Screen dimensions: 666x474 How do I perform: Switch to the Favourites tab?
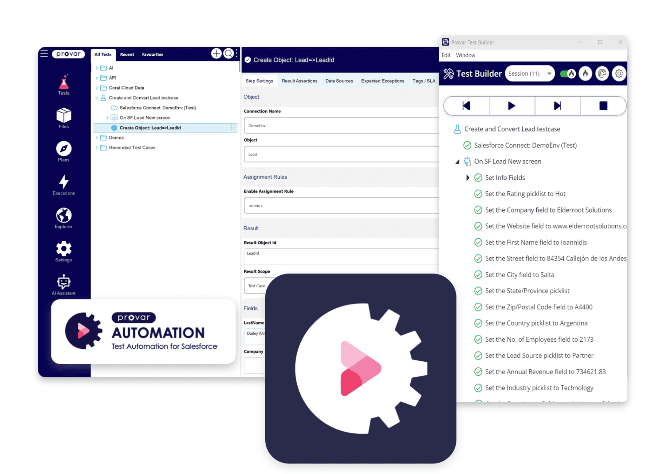point(152,54)
